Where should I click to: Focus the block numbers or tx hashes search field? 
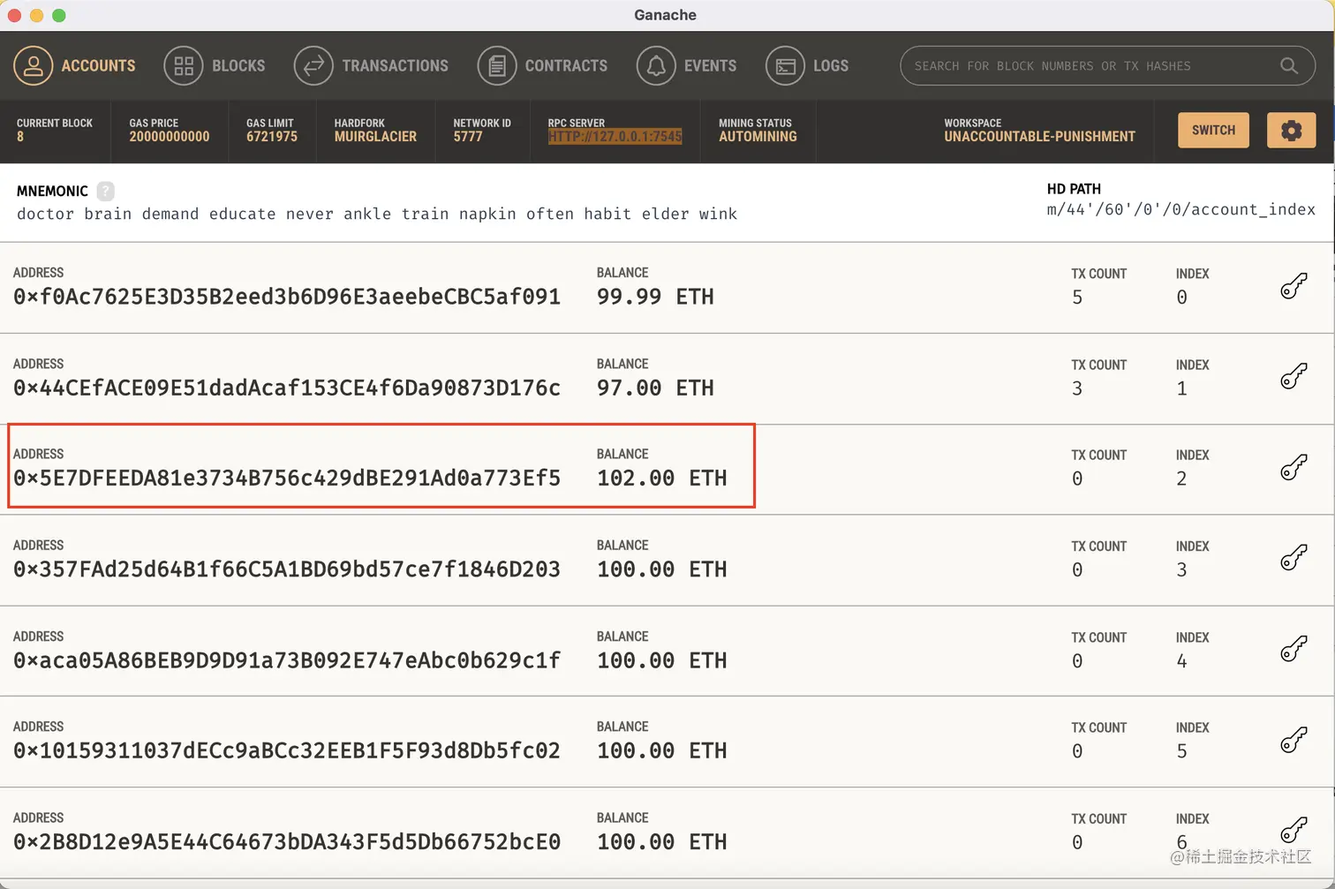click(1107, 66)
